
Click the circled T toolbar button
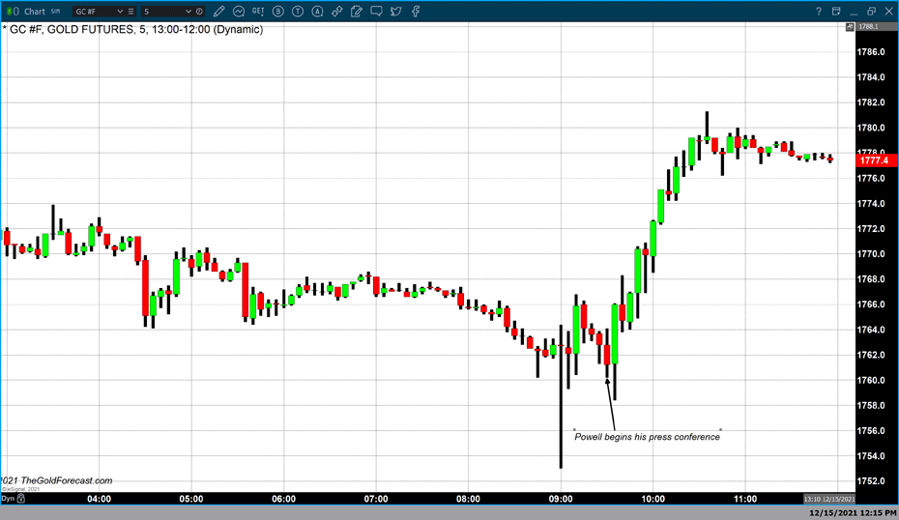point(298,12)
